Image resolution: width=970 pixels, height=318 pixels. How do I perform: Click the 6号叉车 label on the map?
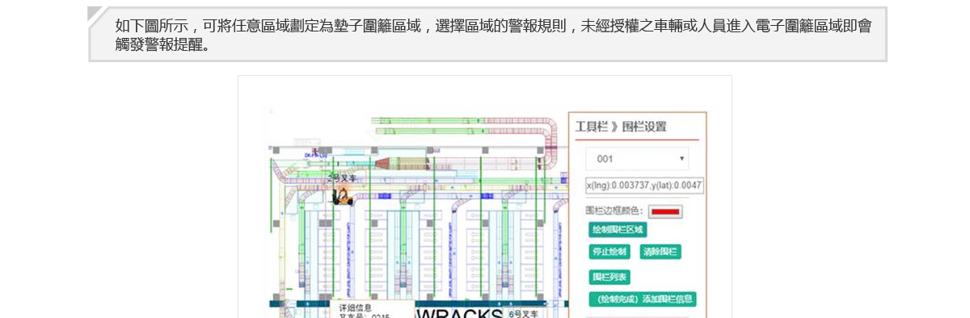coord(524,313)
